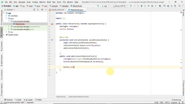185x104 pixels.
Task: Switch to the activity_main.xml tab
Action: point(57,10)
